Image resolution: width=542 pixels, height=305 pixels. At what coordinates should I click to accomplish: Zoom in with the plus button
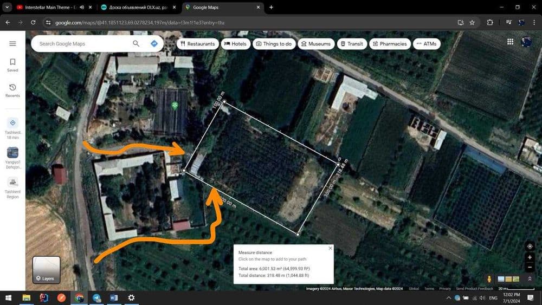tap(530, 257)
